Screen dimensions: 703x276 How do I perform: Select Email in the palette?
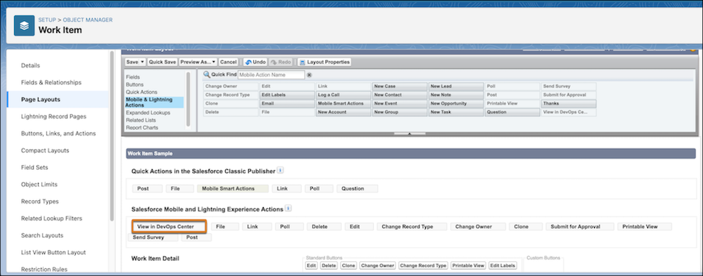287,103
